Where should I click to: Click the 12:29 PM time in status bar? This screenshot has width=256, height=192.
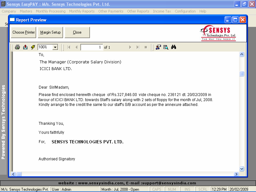(219, 189)
